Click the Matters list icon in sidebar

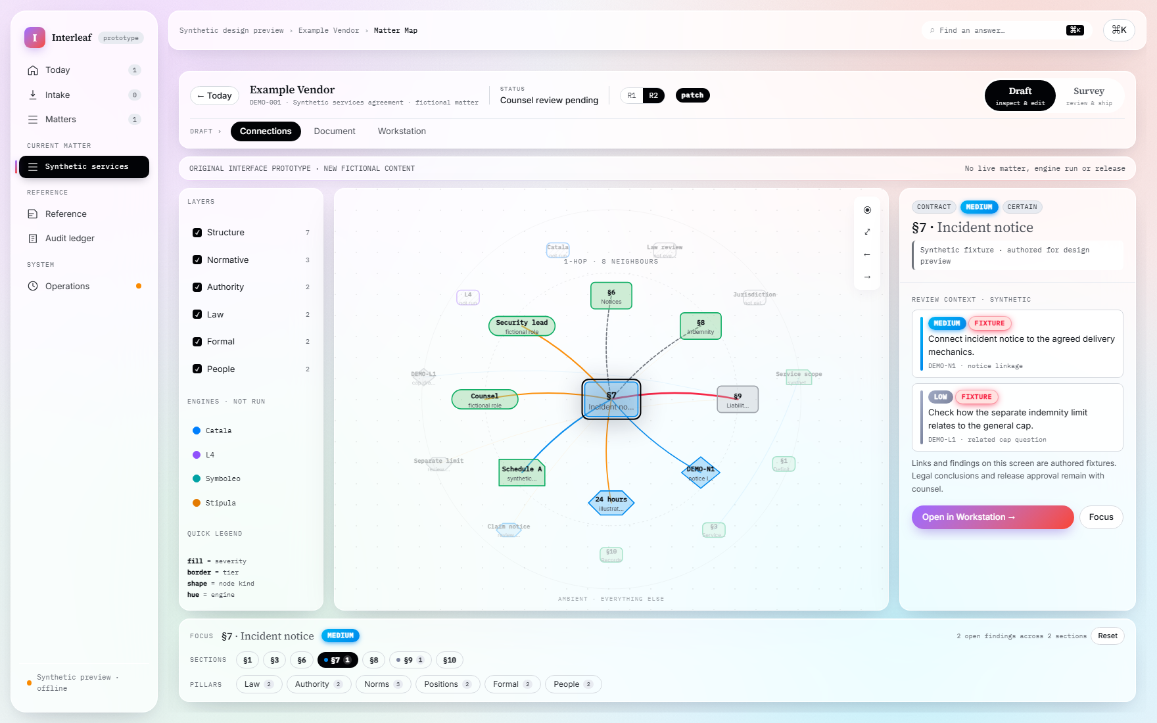33,120
